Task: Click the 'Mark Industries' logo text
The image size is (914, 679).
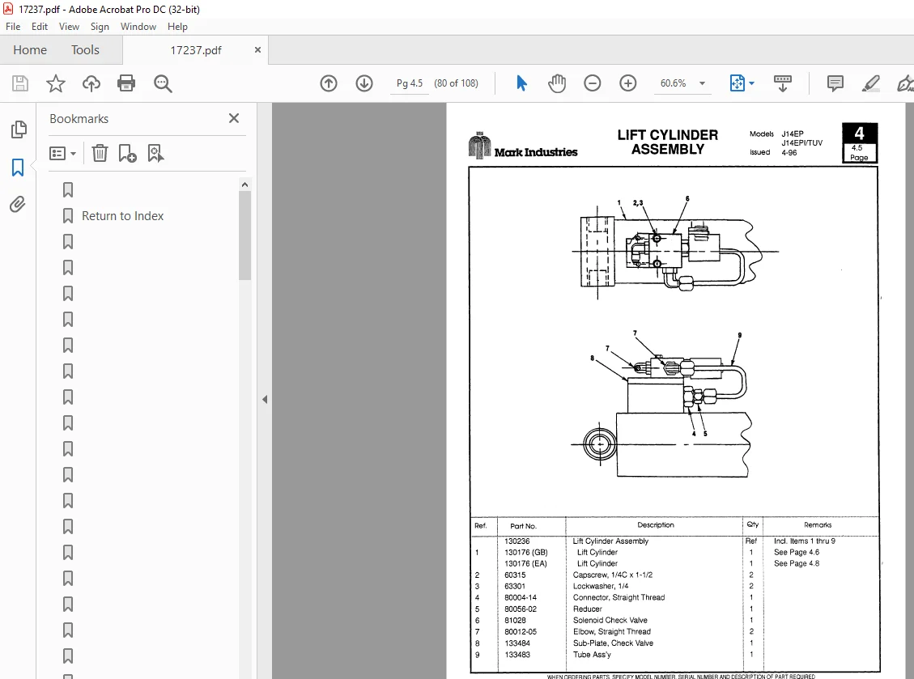Action: 536,152
